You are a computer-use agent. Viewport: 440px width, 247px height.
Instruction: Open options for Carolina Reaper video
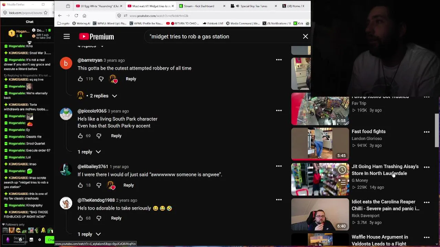pyautogui.click(x=427, y=202)
